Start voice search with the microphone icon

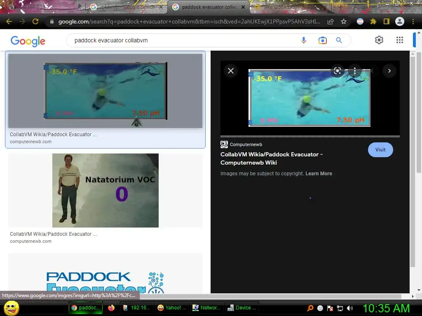click(x=304, y=40)
